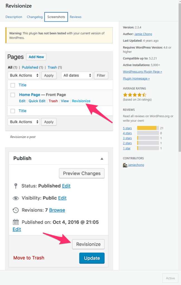Click 'Compatible up to: 5.2.21' text
Viewport: 181px width, 285px height.
click(x=140, y=58)
